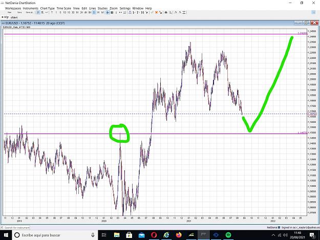Switch to the bfgt workspace tab
Viewport: 320px width, 240px height.
(6, 17)
